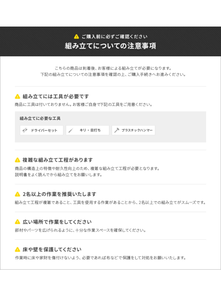Viewport: 221px width, 290px height.
Task: Click the 広い場所で作業をしてください heading text
Action: 57,222
